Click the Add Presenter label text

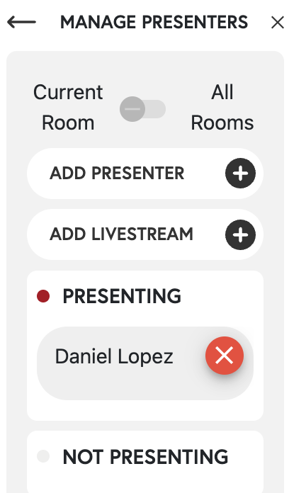[117, 174]
